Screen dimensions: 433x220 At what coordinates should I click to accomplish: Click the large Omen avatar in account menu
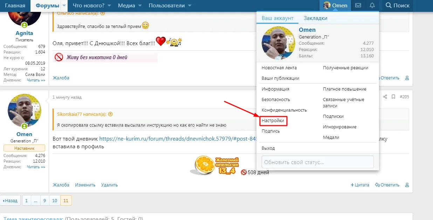tap(279, 43)
